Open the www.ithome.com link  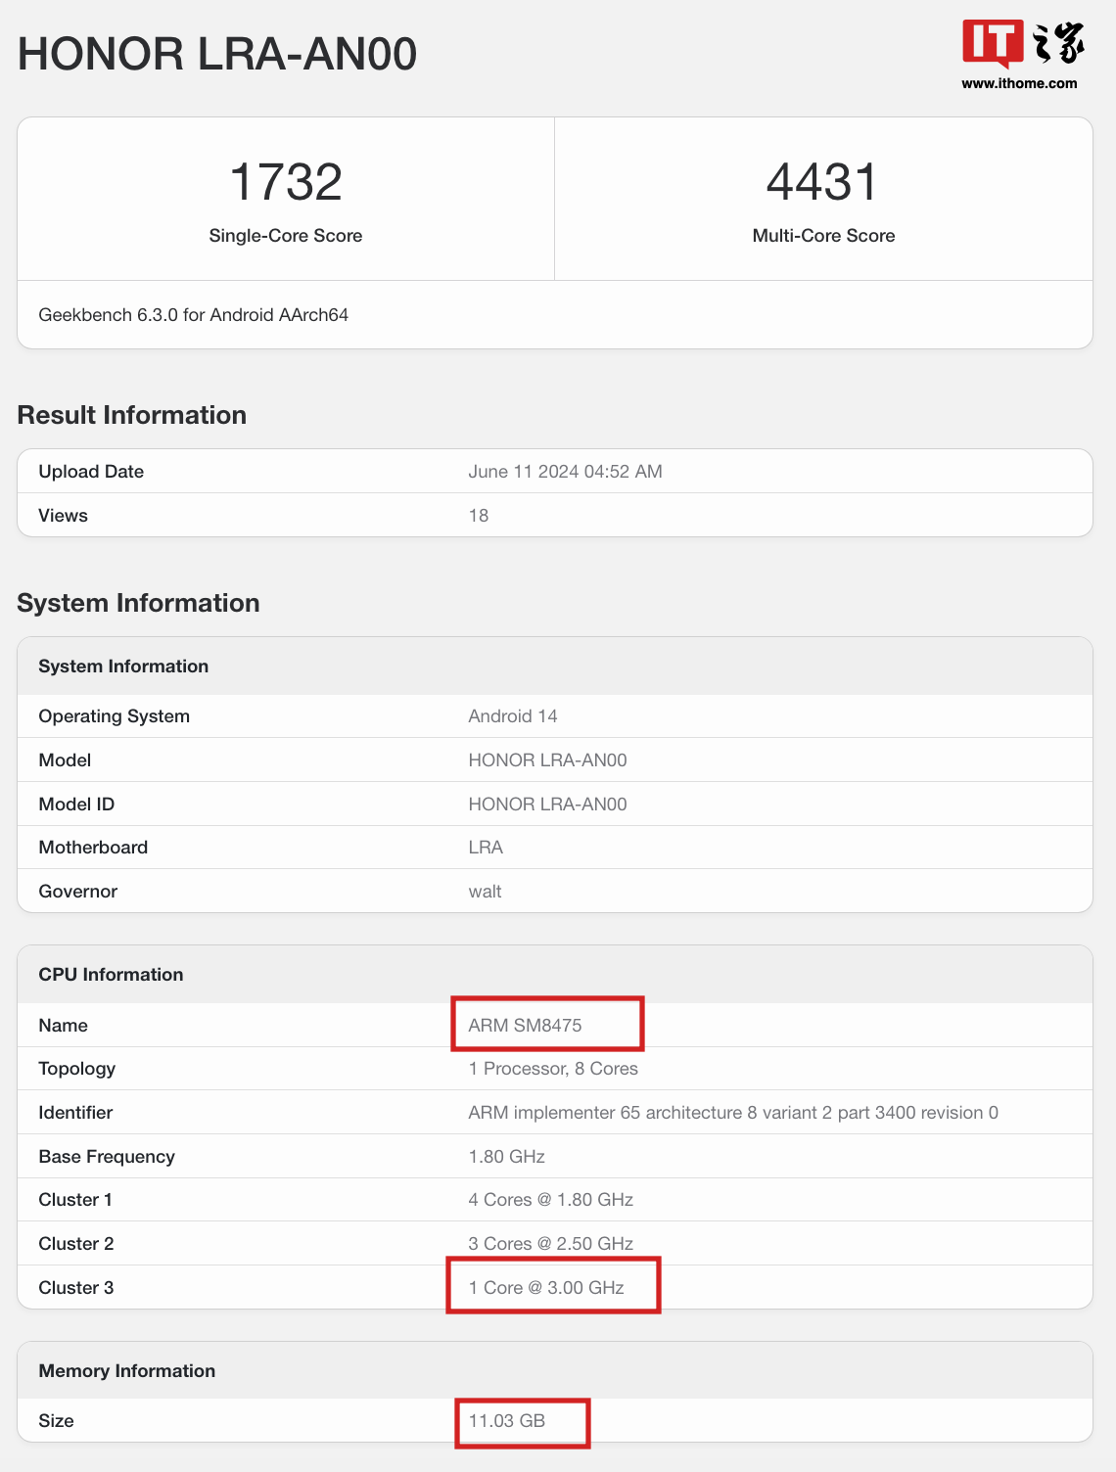click(1018, 82)
